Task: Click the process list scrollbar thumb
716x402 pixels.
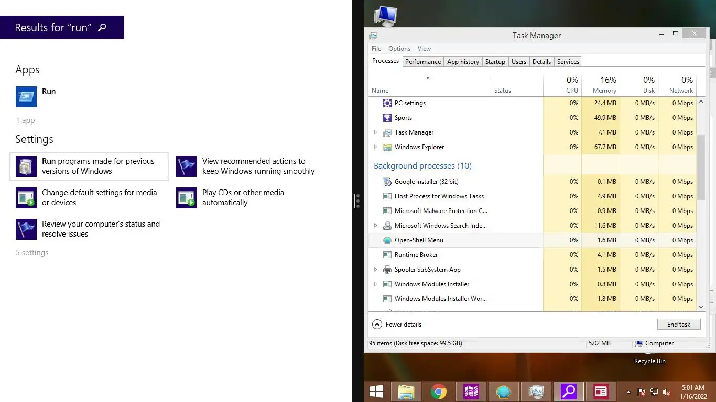Action: pyautogui.click(x=701, y=167)
